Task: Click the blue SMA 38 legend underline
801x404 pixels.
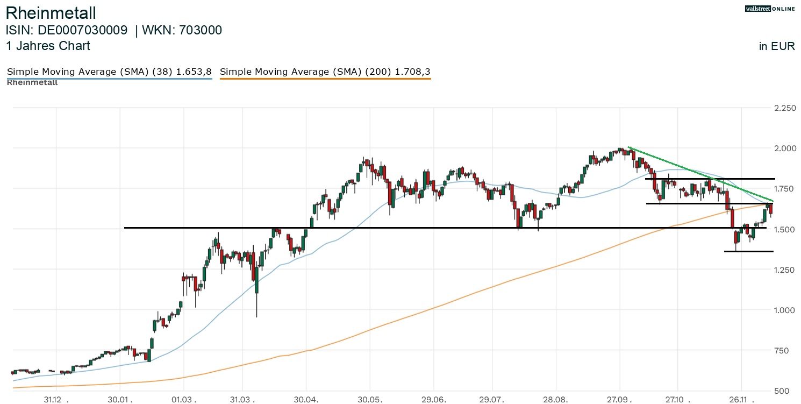Action: pos(109,79)
